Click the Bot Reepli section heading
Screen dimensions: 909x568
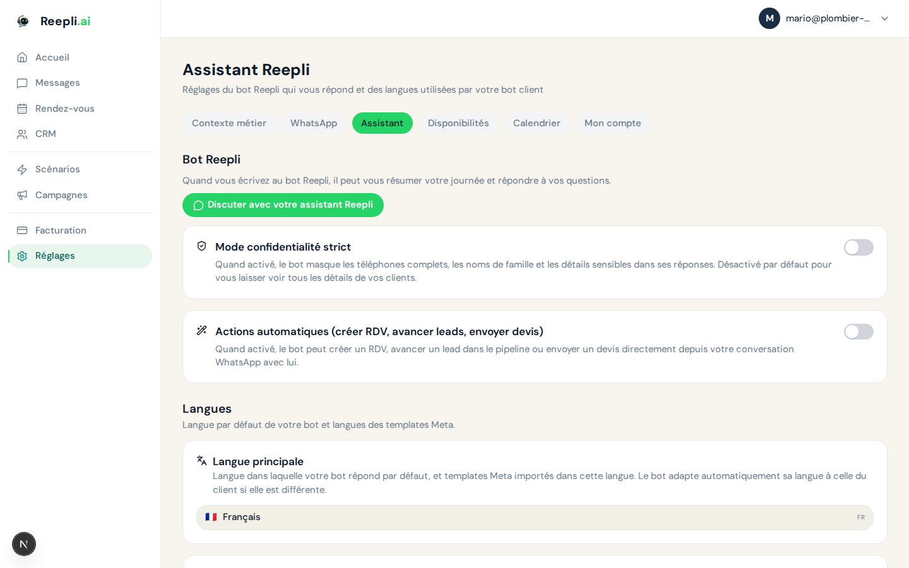tap(211, 160)
